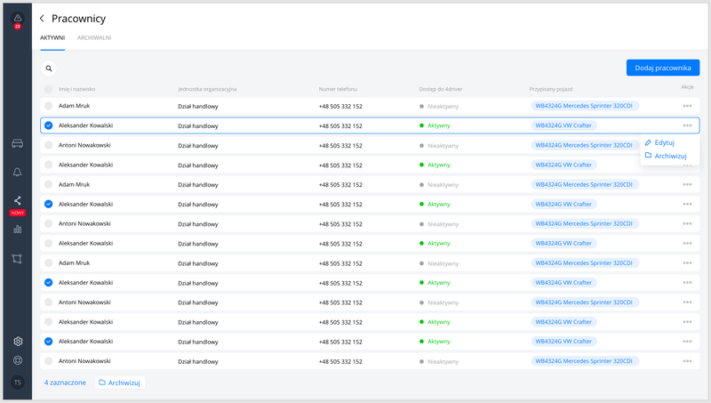Open the bar chart reports icon

[17, 229]
